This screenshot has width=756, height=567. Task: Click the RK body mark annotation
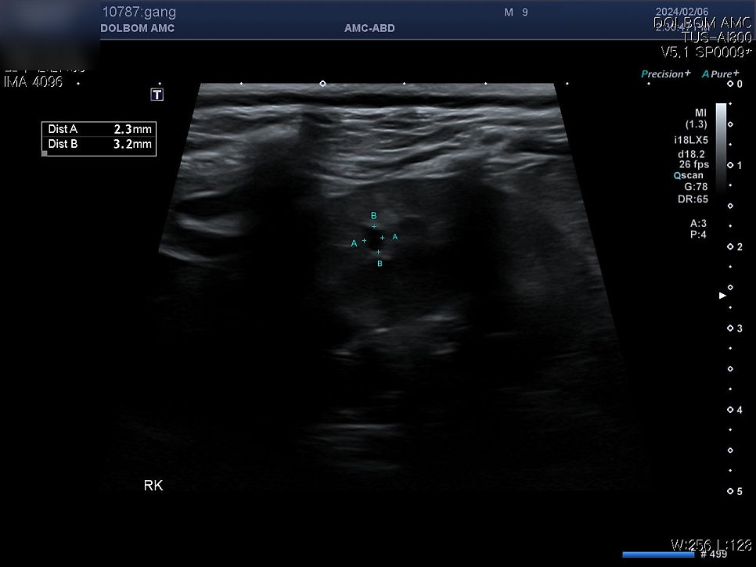(x=153, y=485)
